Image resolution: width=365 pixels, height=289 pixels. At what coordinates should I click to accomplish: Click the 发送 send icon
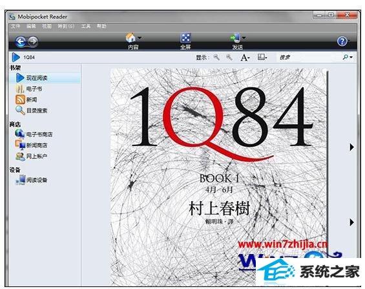236,37
